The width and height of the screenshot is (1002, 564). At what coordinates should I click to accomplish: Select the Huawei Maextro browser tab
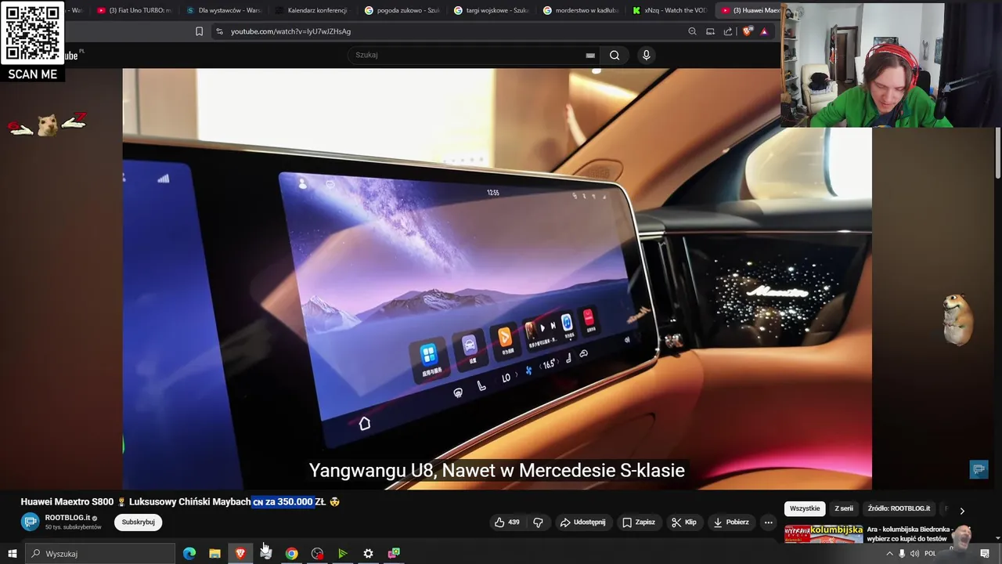tap(749, 10)
